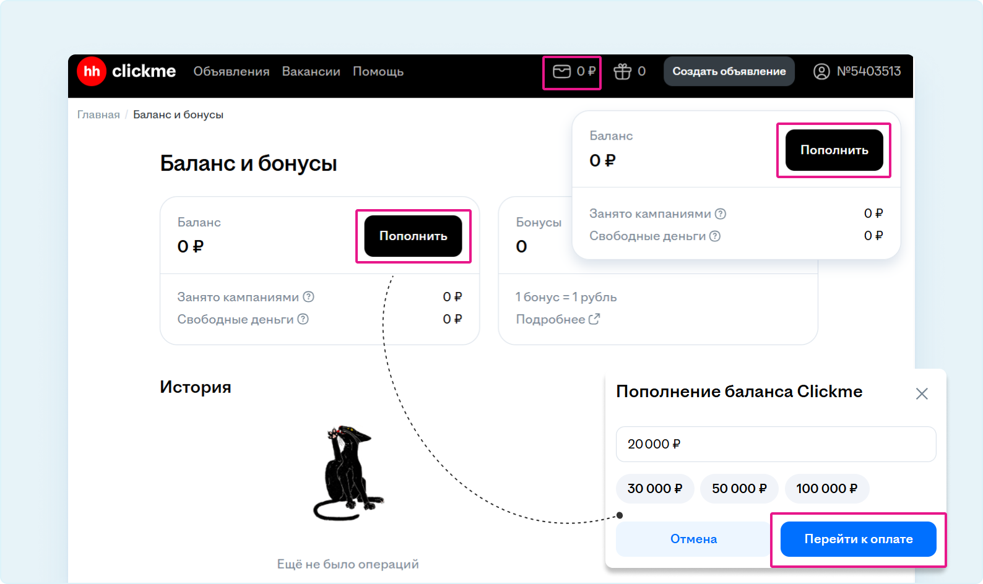Click help icon beside Свободные деньги in balance card
The image size is (983, 584).
pyautogui.click(x=303, y=319)
